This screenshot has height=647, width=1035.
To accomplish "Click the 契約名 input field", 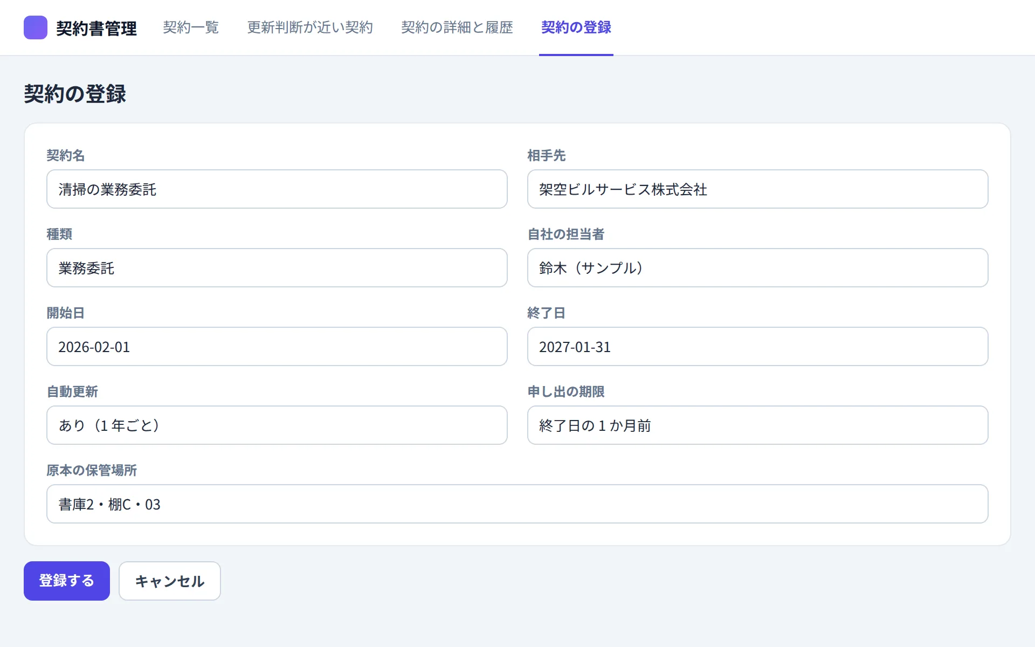I will tap(277, 189).
